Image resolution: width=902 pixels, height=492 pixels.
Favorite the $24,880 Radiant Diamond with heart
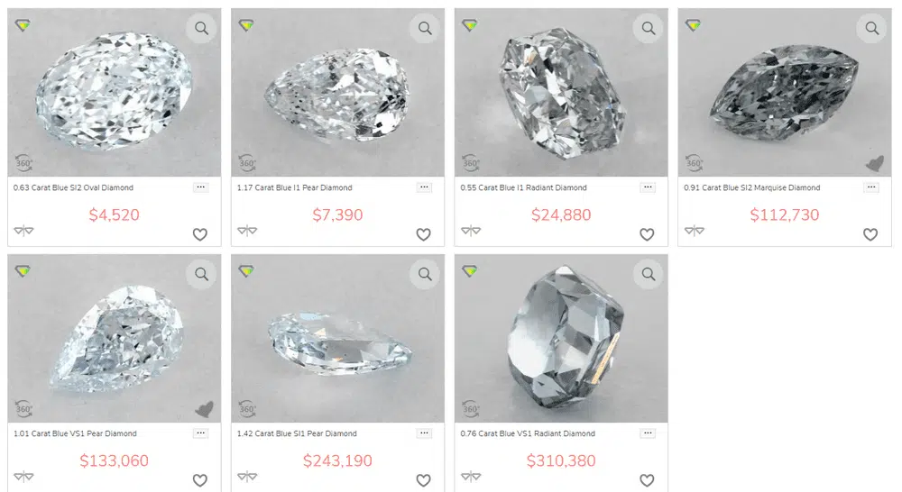(x=647, y=234)
